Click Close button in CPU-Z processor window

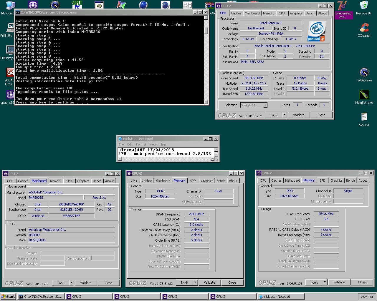coord(321,115)
